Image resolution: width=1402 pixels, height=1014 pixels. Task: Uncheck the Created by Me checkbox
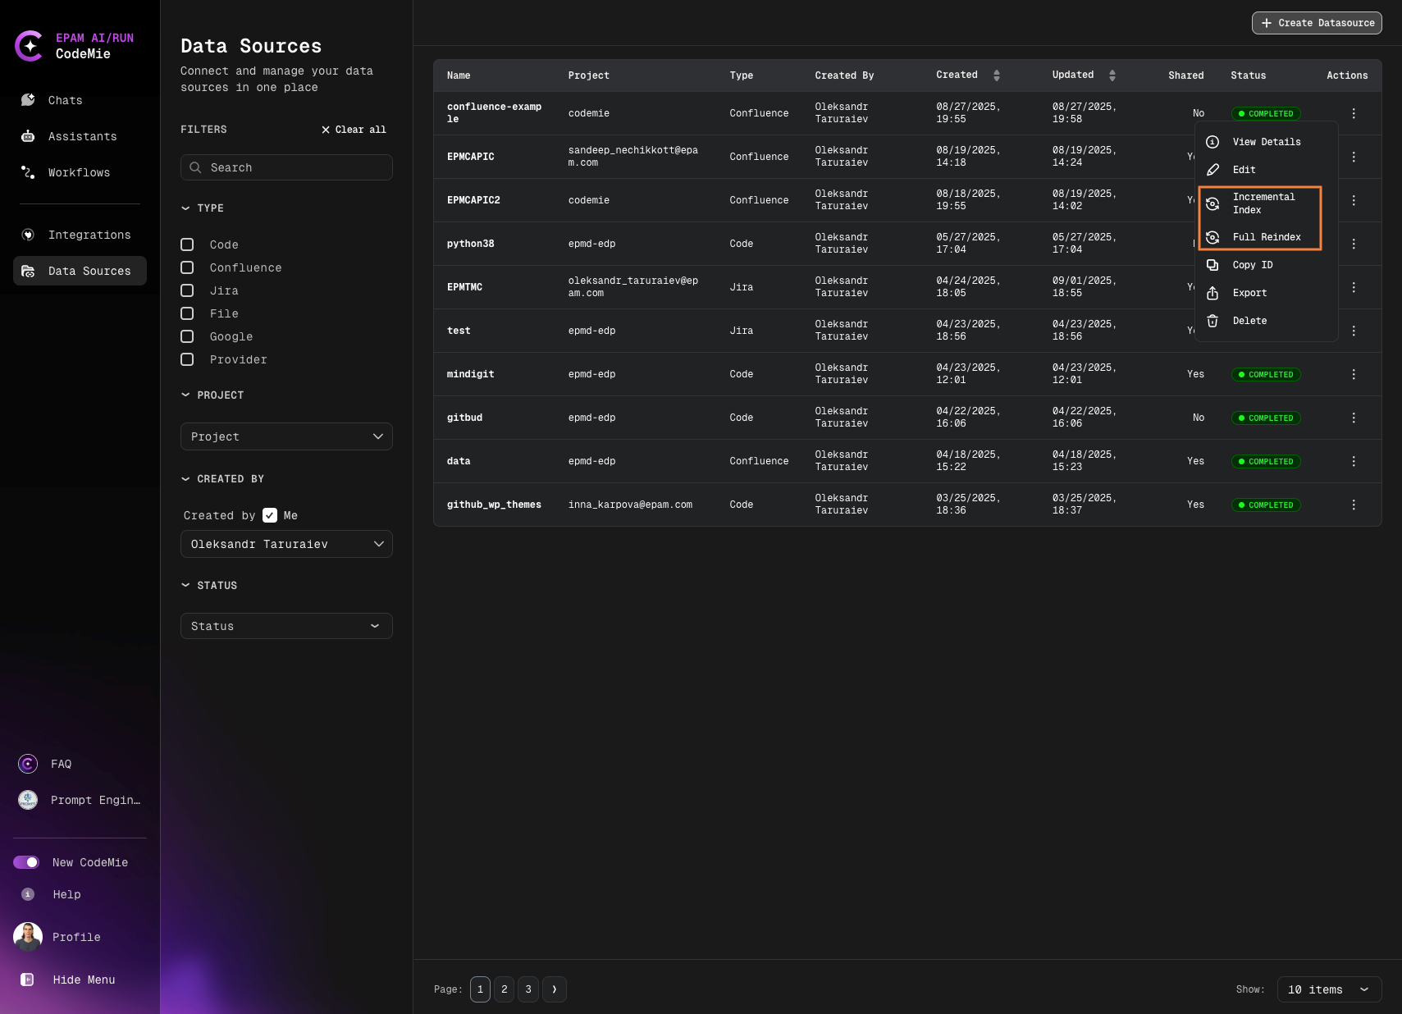point(270,515)
